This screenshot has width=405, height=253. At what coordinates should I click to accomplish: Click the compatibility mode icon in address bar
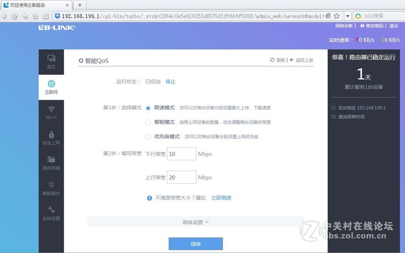328,16
